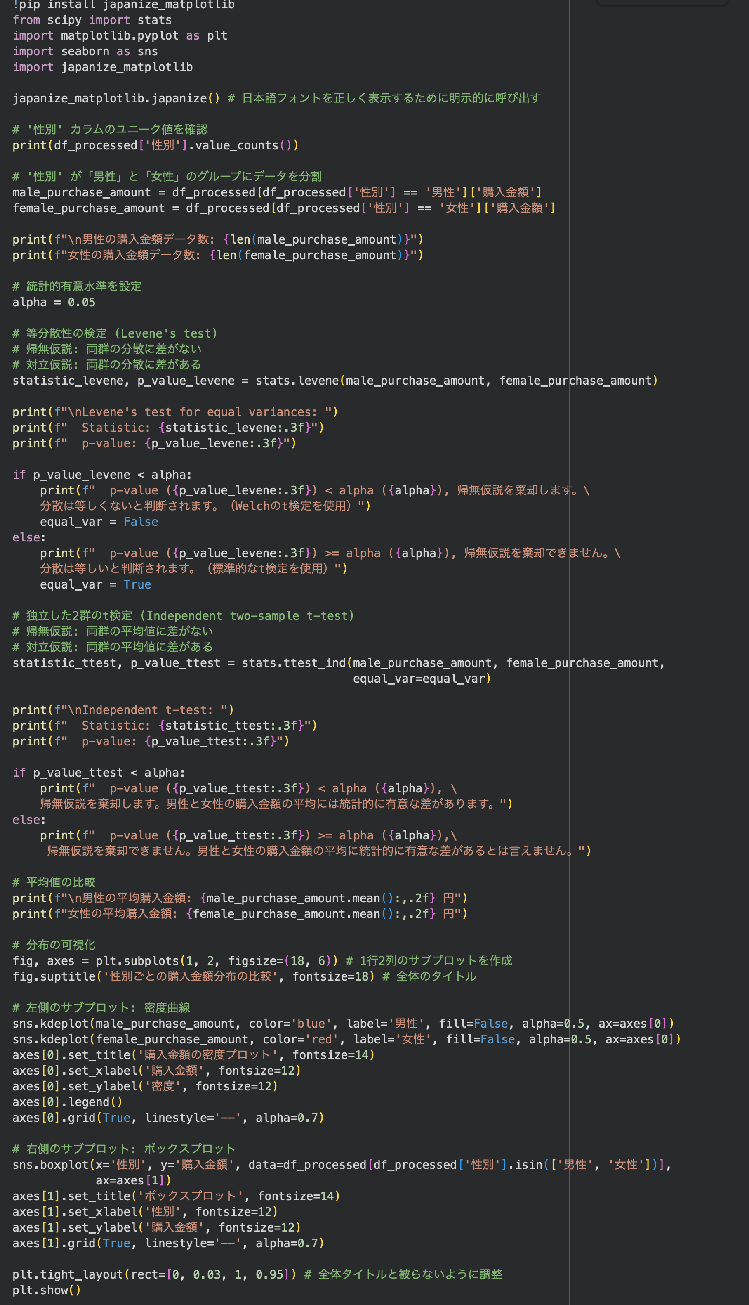This screenshot has height=1305, width=749.
Task: Click the 'axes[0].legend()' line
Action: (67, 1102)
